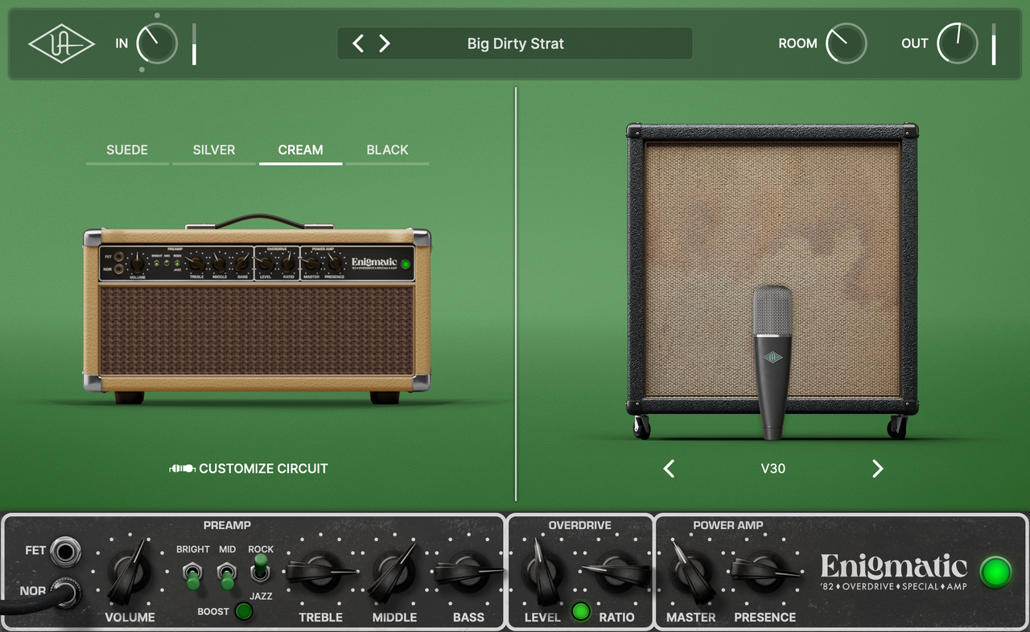Toggle the BRIGHT switch
The height and width of the screenshot is (632, 1030).
[x=192, y=577]
